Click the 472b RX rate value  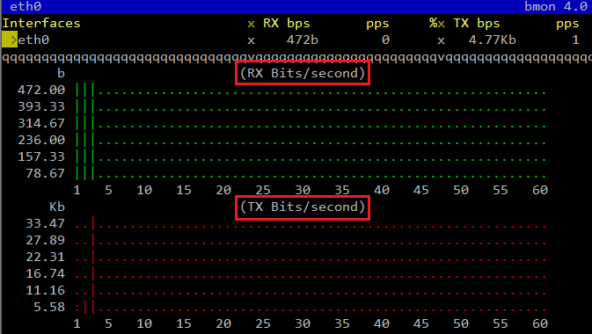click(x=302, y=40)
